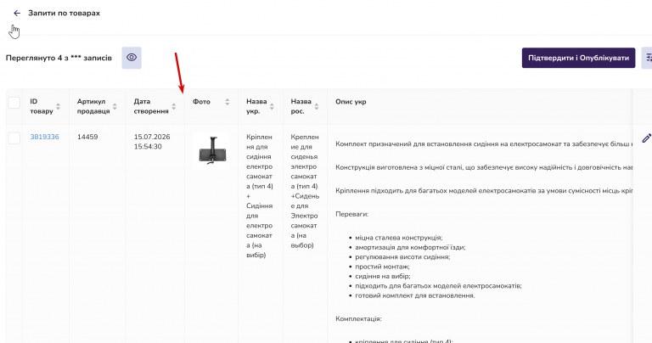Screen dimensions: 652x343
Task: Tick the select-all checkbox in table header
Action: point(14,102)
